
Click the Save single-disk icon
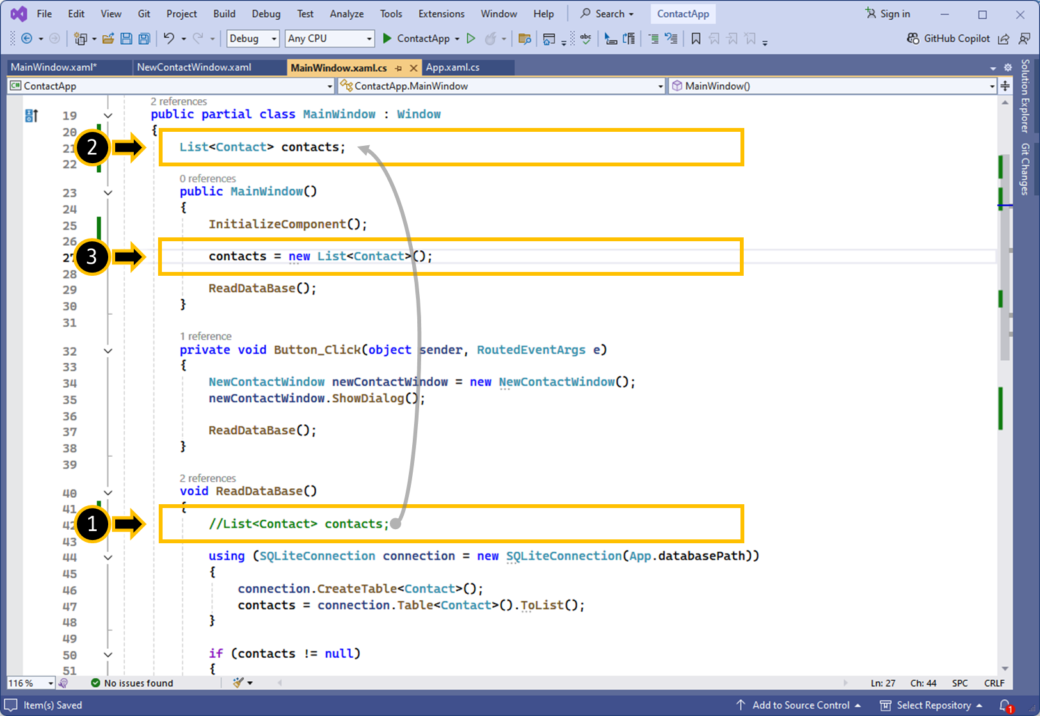[126, 38]
